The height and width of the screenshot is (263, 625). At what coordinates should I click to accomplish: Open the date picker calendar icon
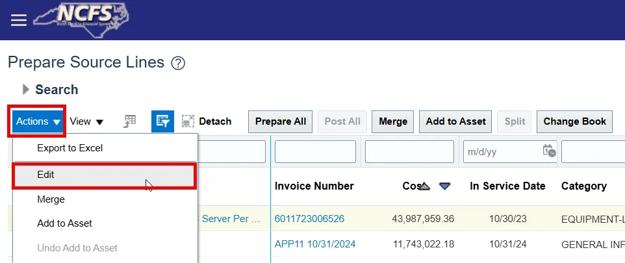coord(549,151)
